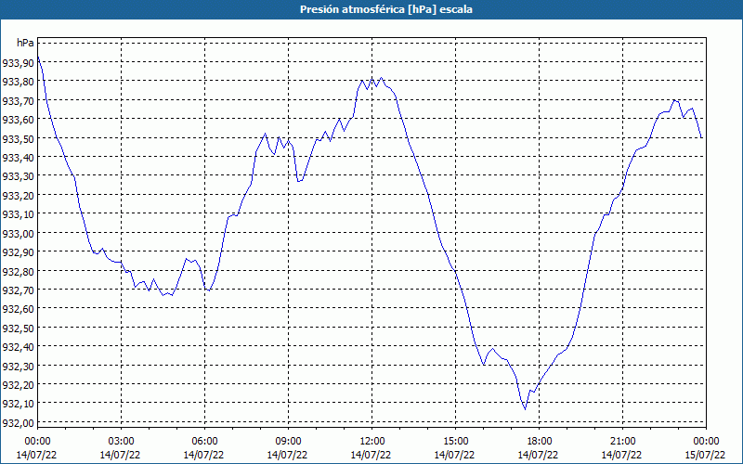
Task: Select the 933,00 y-axis label
Action: pyautogui.click(x=18, y=233)
